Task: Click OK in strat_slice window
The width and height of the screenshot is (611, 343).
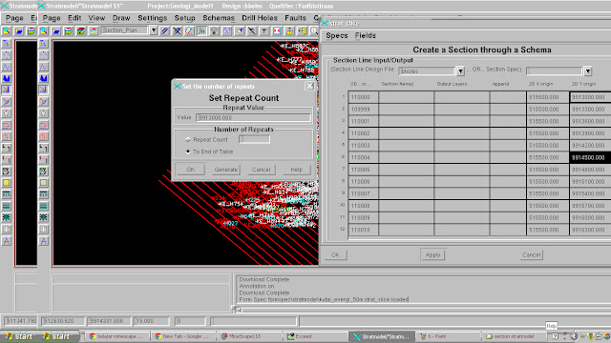Action: click(x=335, y=255)
